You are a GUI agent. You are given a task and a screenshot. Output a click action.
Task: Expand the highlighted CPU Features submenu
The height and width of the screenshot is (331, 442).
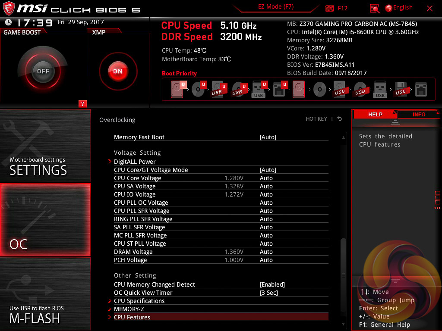coord(221,317)
